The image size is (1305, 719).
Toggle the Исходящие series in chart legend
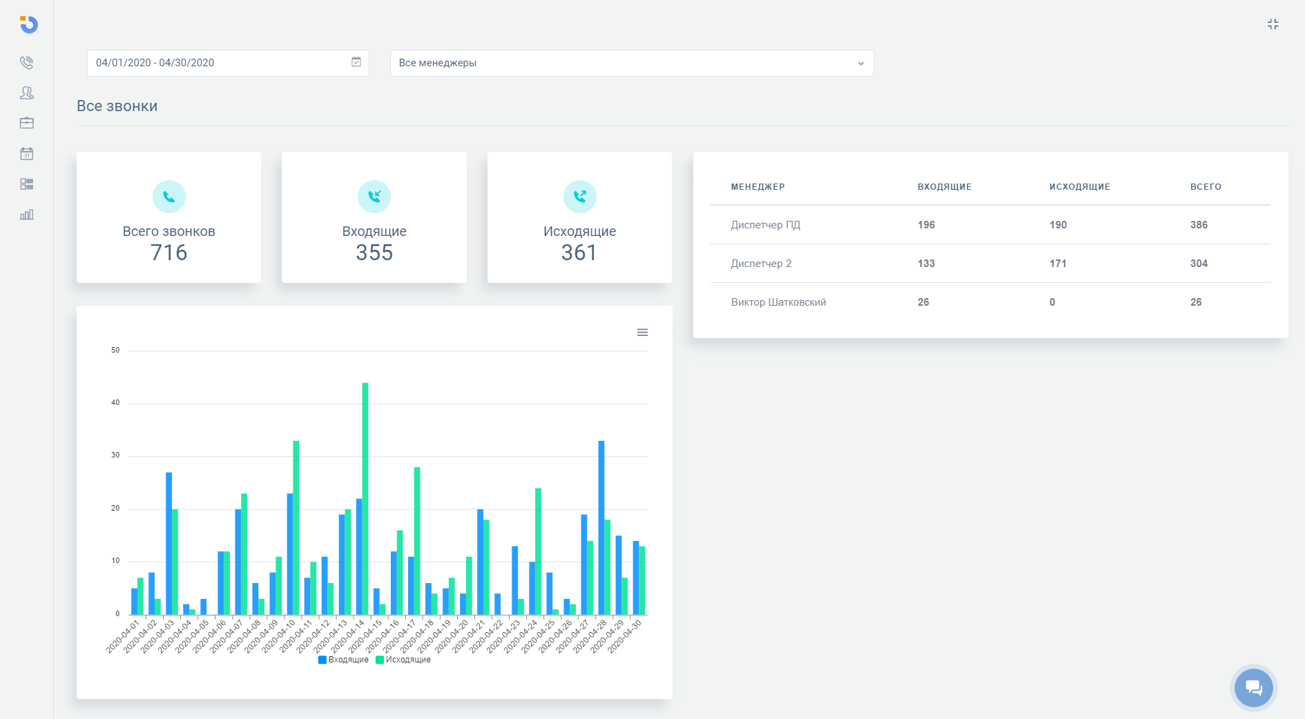pos(403,660)
